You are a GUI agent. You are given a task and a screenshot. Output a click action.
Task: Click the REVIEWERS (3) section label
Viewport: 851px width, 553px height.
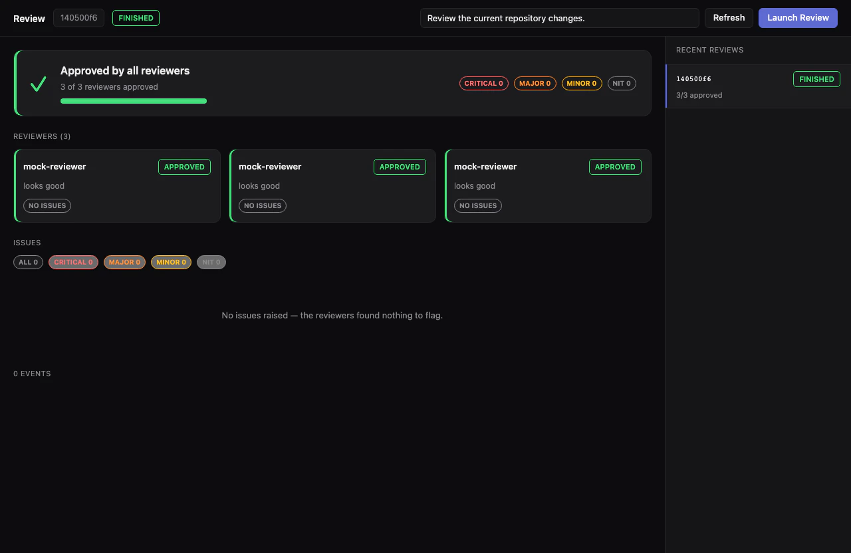(42, 136)
